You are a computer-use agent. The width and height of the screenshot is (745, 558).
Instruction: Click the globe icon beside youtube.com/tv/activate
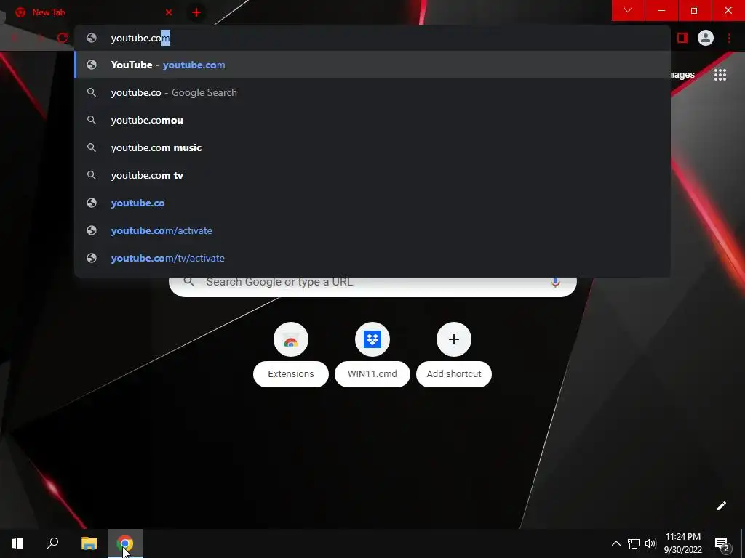pyautogui.click(x=92, y=258)
